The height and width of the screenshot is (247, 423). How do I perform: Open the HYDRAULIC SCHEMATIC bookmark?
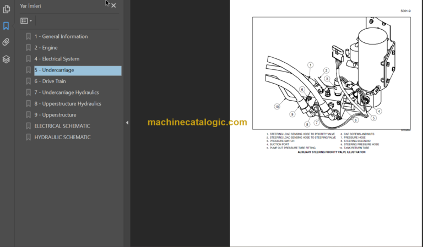[x=62, y=138]
